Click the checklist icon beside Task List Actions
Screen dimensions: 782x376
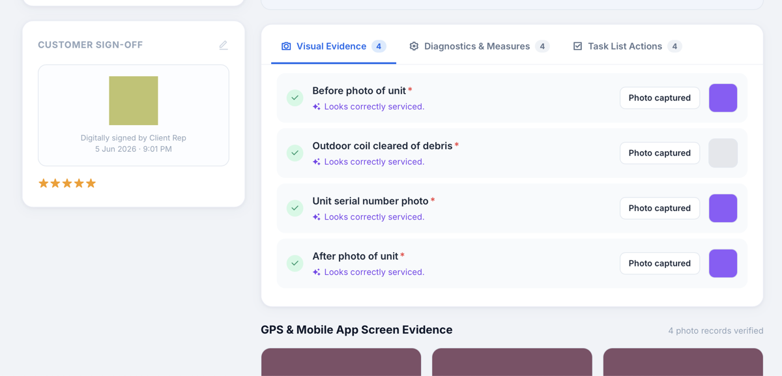(577, 46)
